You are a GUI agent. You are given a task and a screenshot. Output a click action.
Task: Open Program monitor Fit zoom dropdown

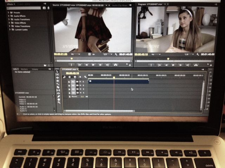pyautogui.click(x=156, y=55)
